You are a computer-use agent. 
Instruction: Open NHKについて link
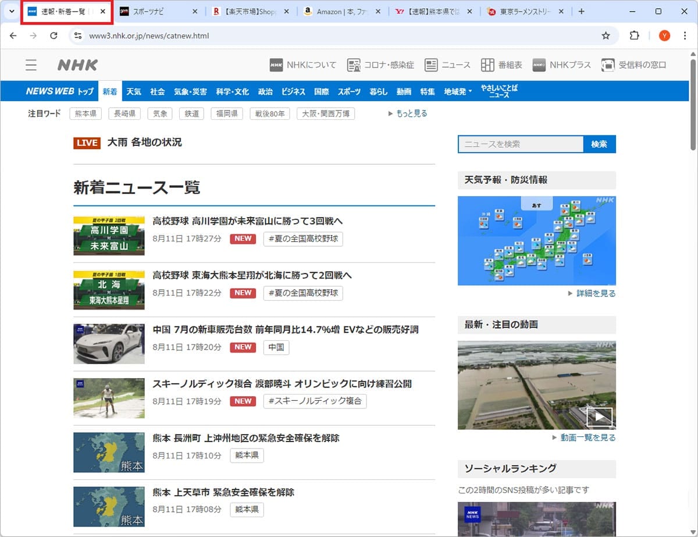303,65
